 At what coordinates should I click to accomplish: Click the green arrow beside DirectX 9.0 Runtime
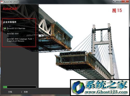(5, 28)
